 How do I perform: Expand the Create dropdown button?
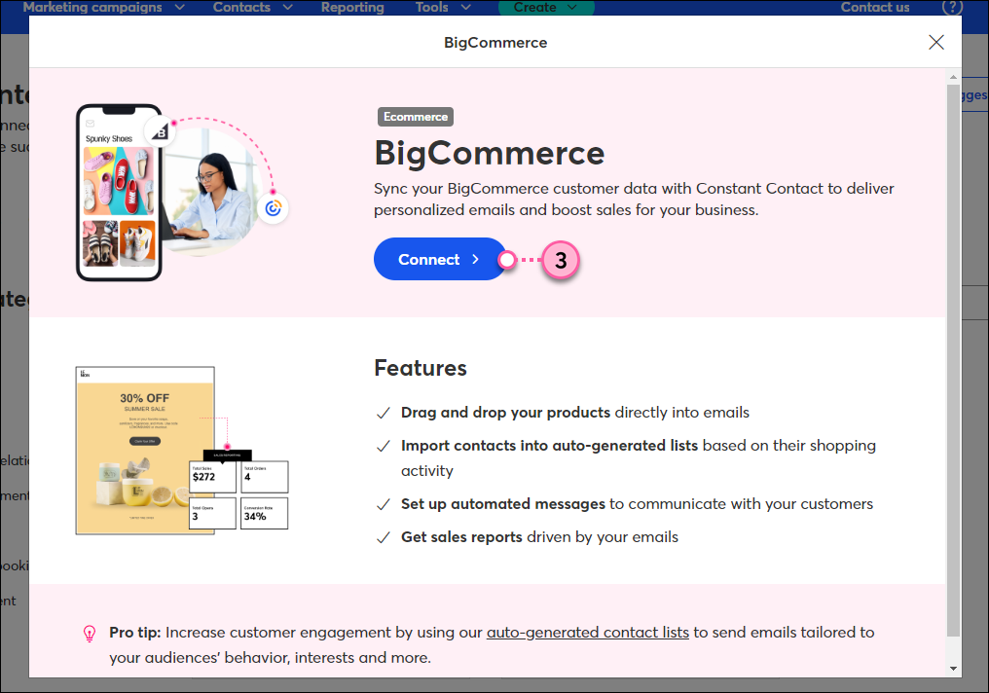pyautogui.click(x=545, y=8)
